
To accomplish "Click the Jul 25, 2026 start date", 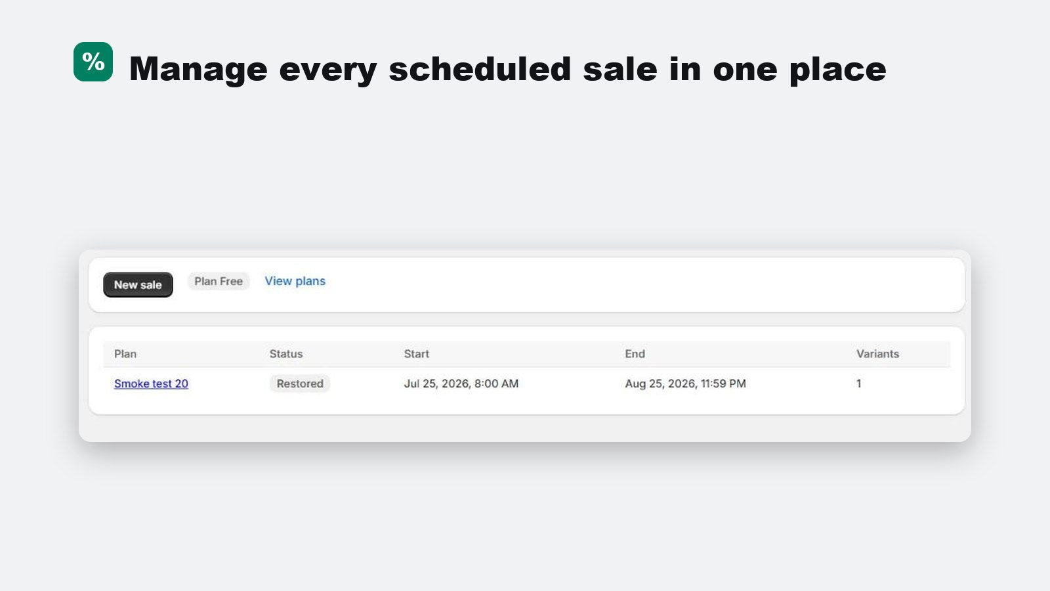I will 461,383.
